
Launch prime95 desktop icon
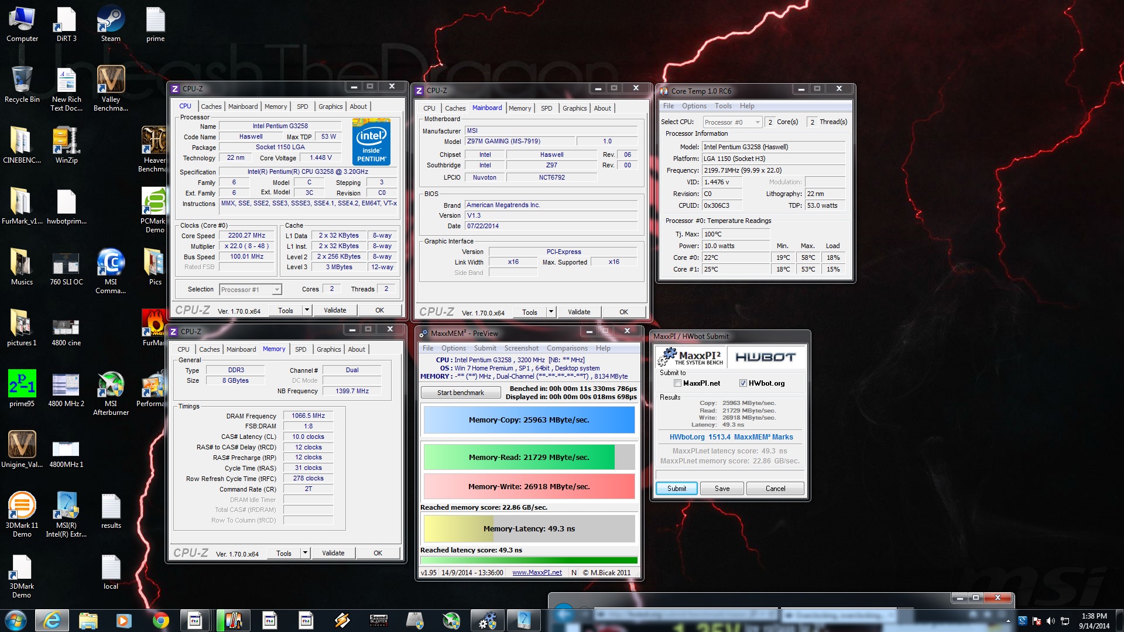click(22, 389)
